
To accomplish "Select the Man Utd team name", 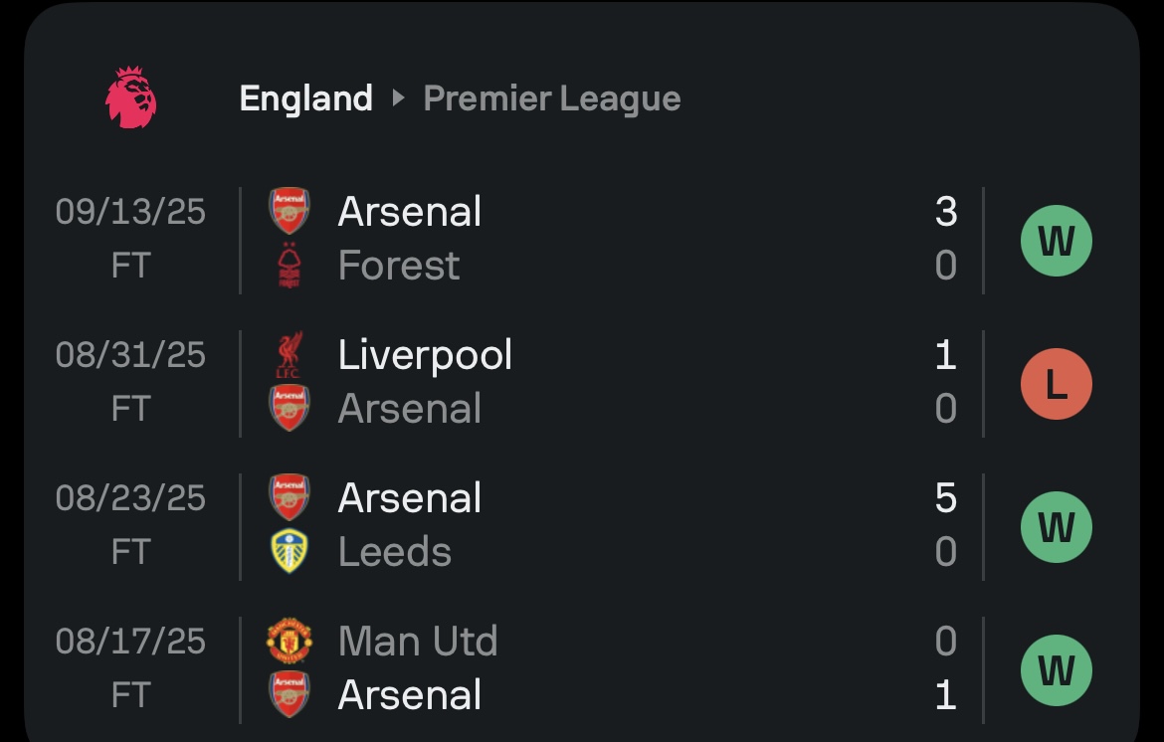I will tap(418, 642).
